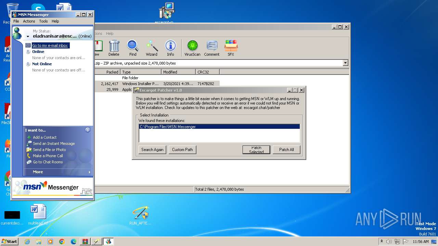The height and width of the screenshot is (246, 438).
Task: Click the Patch All button
Action: click(x=286, y=150)
